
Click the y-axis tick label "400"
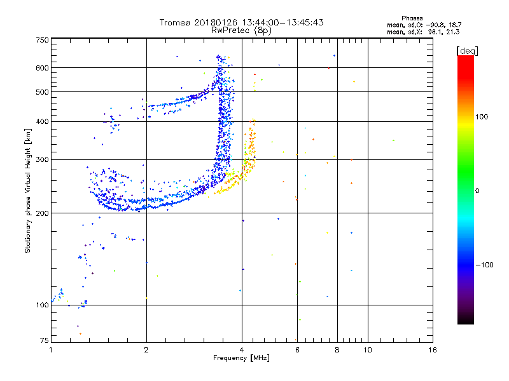[42, 122]
